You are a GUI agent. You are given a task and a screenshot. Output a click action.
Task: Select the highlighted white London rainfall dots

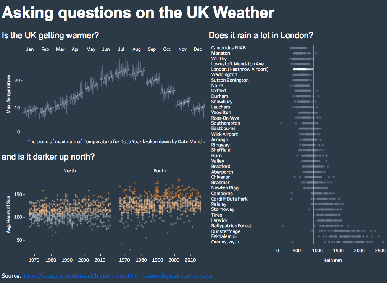(303, 70)
